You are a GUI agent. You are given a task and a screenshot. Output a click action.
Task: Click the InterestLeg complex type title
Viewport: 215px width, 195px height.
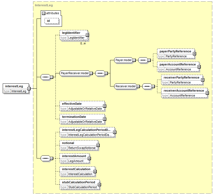coord(44,5)
